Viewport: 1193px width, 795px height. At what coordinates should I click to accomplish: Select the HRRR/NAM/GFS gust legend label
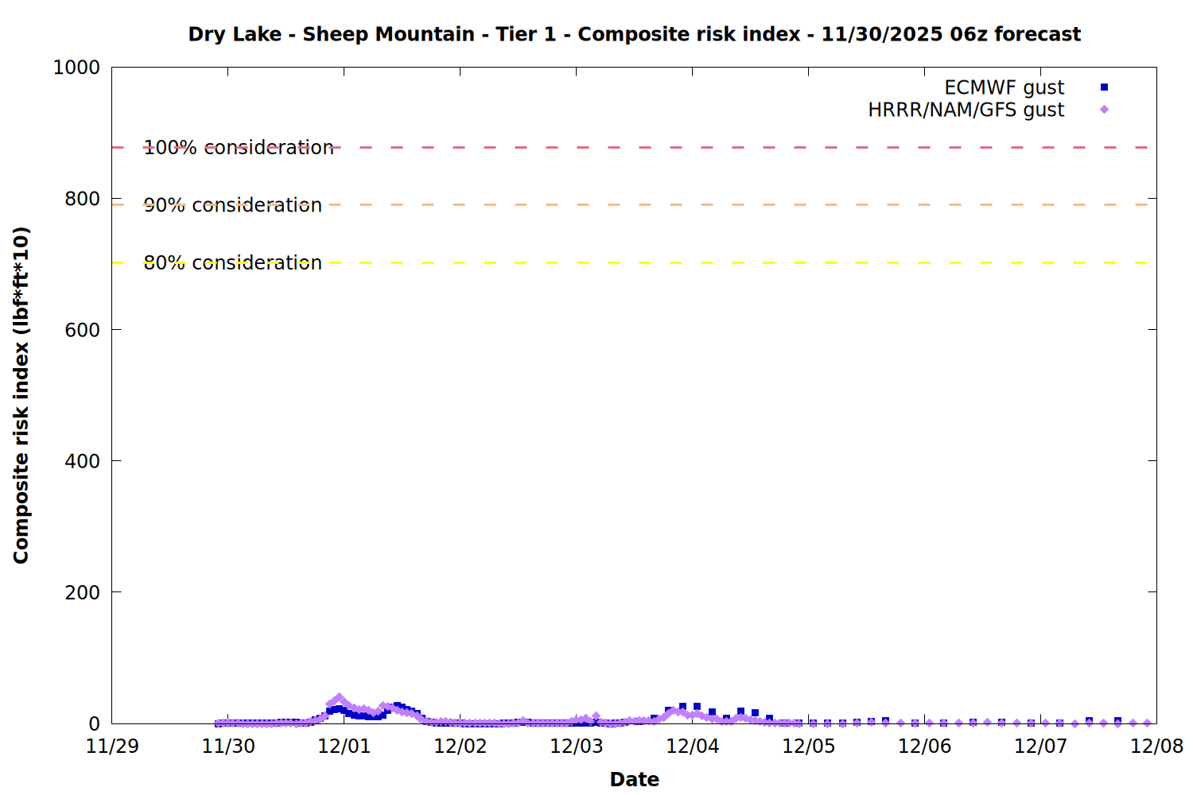[x=966, y=110]
